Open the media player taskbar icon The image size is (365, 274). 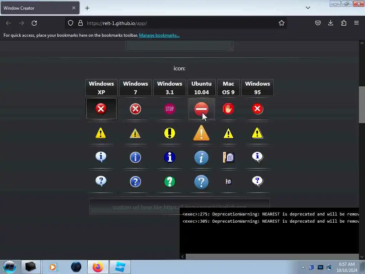pos(53,267)
